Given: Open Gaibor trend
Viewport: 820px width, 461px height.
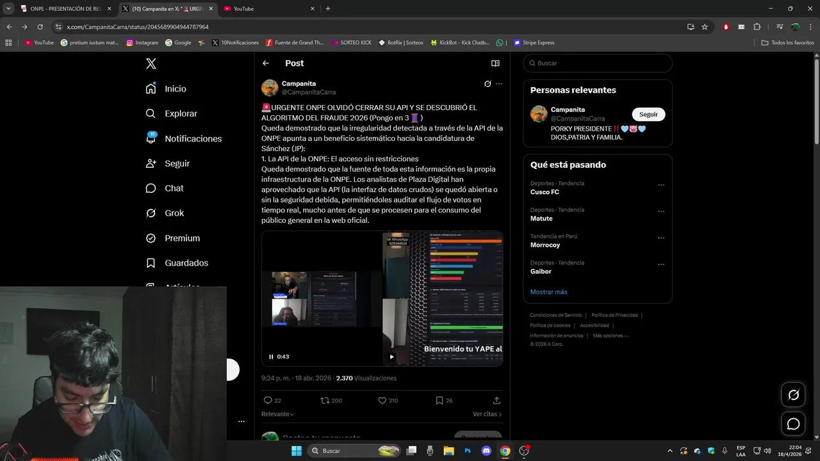Looking at the screenshot, I should (541, 271).
